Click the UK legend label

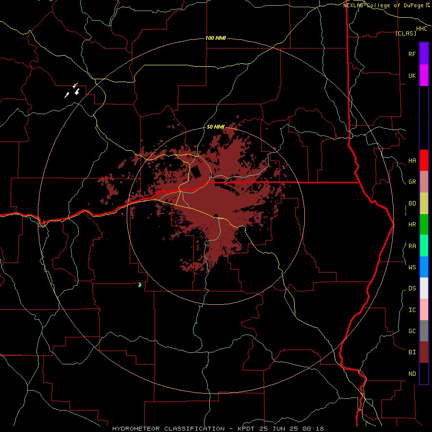coord(412,76)
